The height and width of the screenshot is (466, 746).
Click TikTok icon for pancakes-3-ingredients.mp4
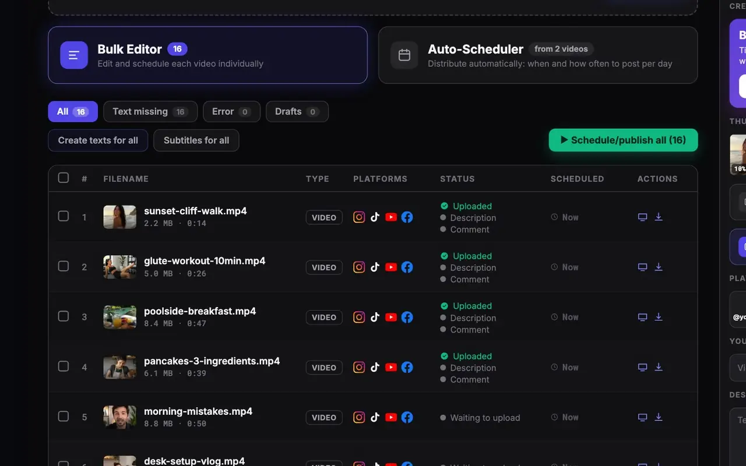click(x=375, y=368)
